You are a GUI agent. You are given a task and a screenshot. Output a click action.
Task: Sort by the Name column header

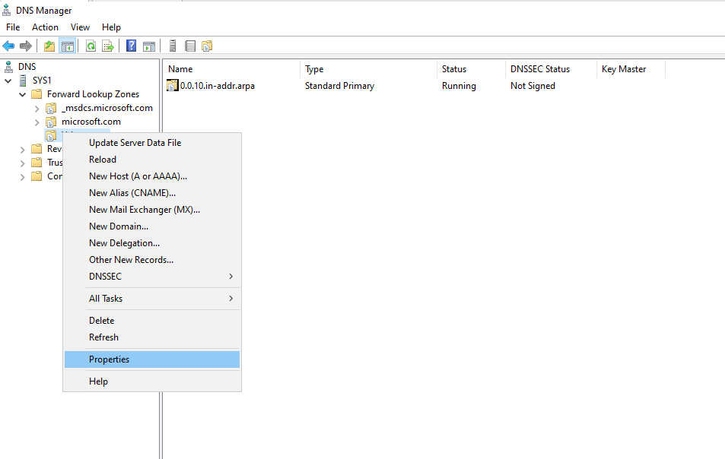pos(231,69)
